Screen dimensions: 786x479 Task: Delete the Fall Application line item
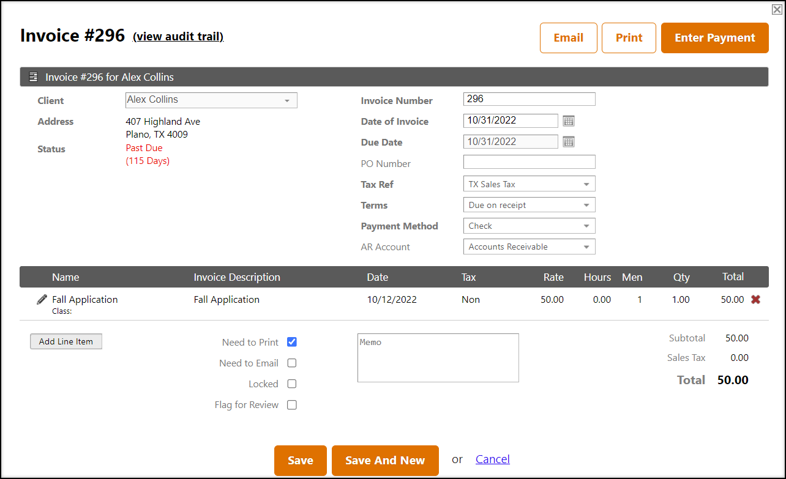pos(755,299)
